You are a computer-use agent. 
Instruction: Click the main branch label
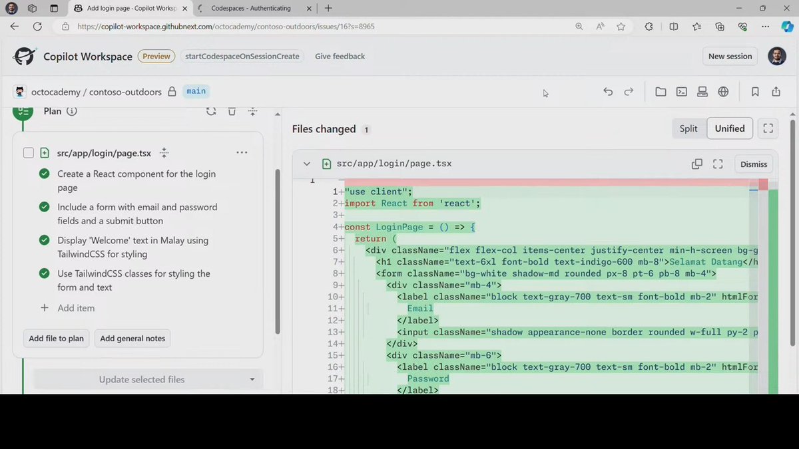pyautogui.click(x=196, y=91)
